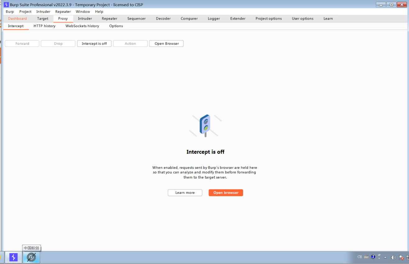Click the Forward button

coord(22,44)
